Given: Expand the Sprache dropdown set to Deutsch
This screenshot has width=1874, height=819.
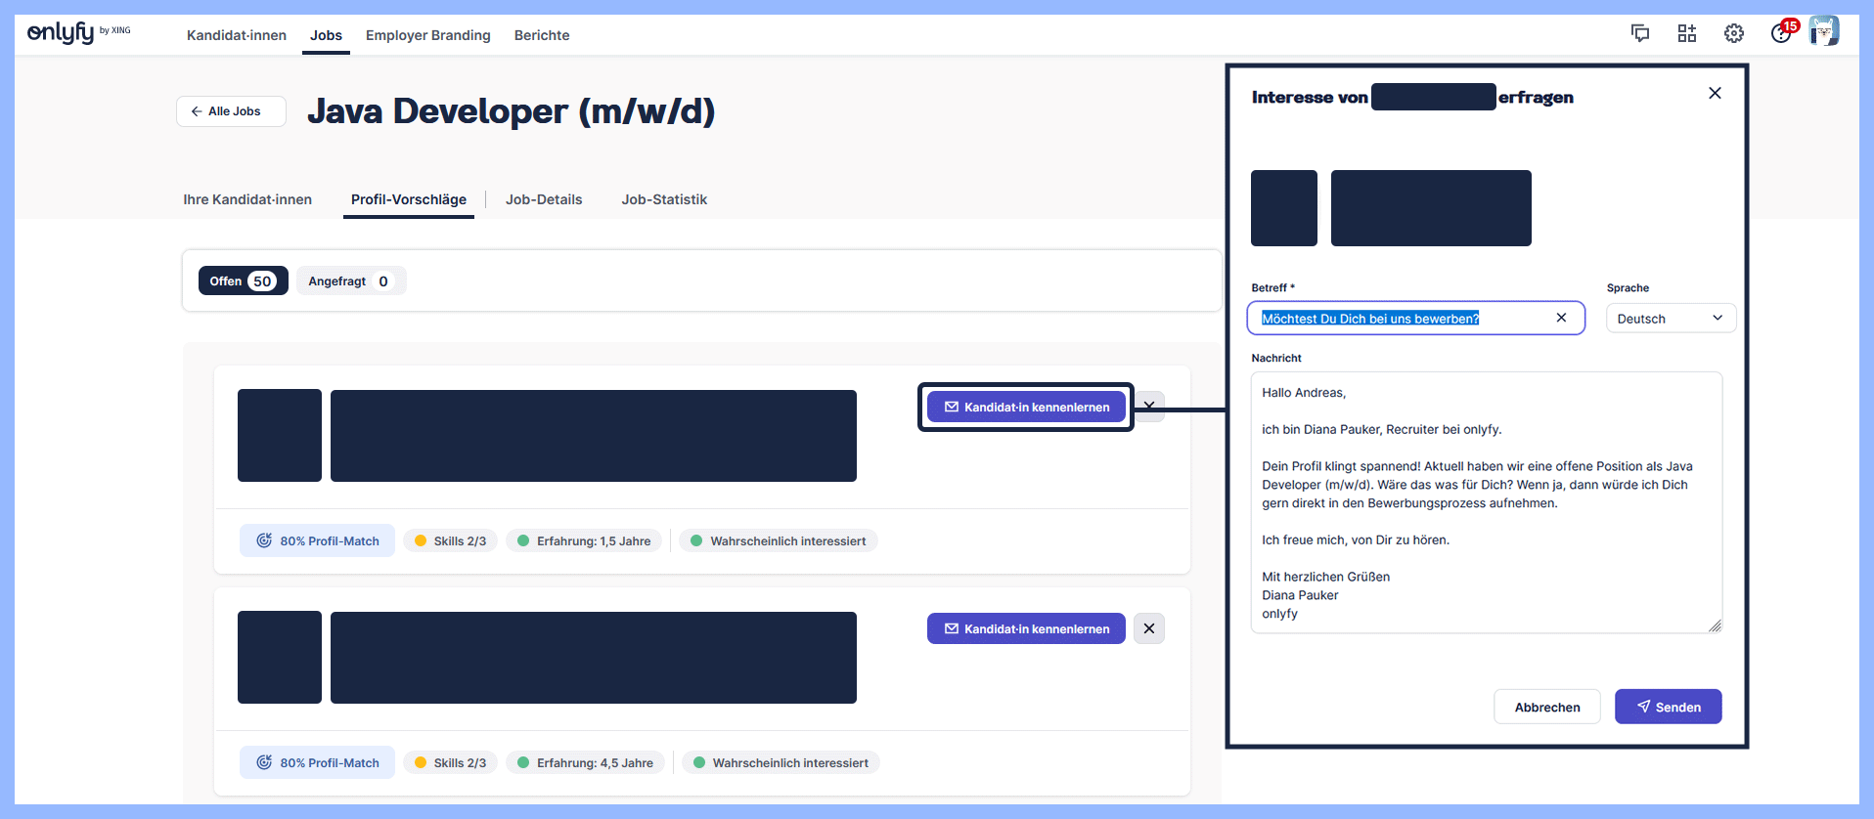Looking at the screenshot, I should point(1671,319).
